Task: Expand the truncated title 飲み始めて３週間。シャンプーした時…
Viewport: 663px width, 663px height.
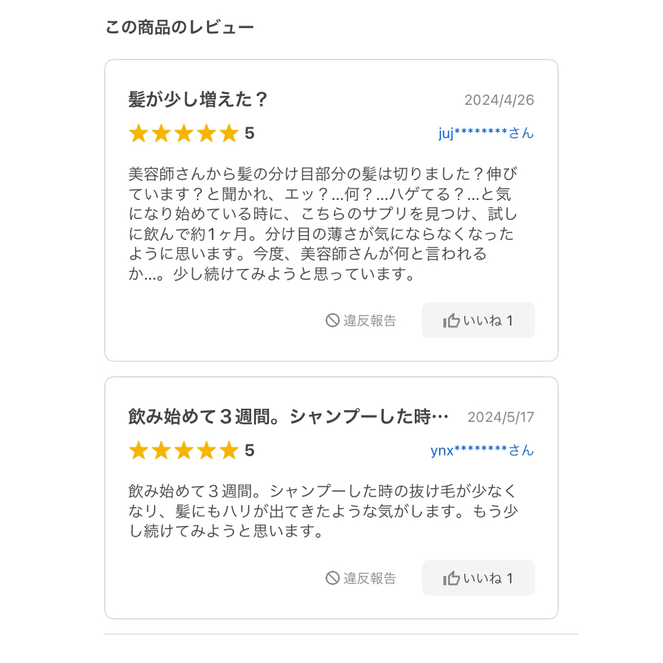Action: (x=289, y=417)
